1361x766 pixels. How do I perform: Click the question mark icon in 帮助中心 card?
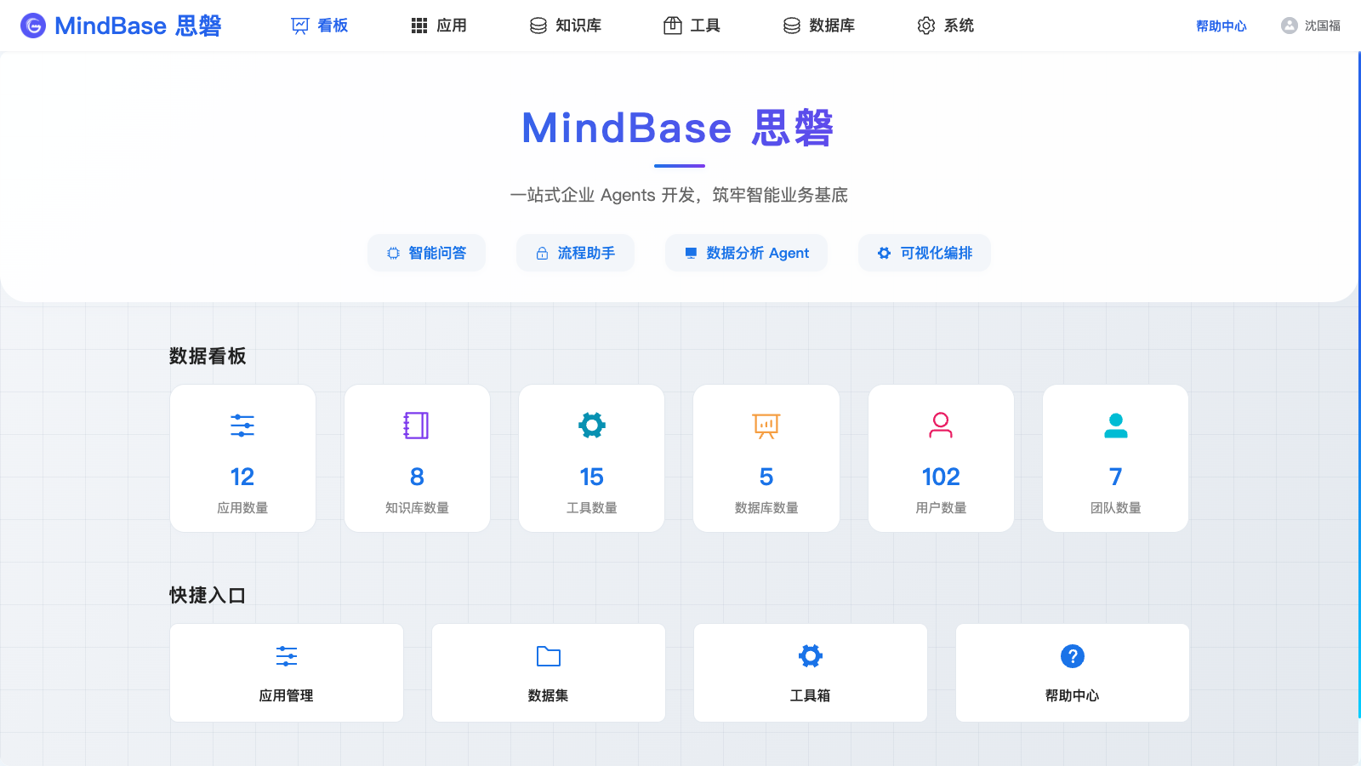(x=1073, y=656)
